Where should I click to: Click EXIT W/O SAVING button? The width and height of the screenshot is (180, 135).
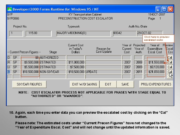(84, 84)
